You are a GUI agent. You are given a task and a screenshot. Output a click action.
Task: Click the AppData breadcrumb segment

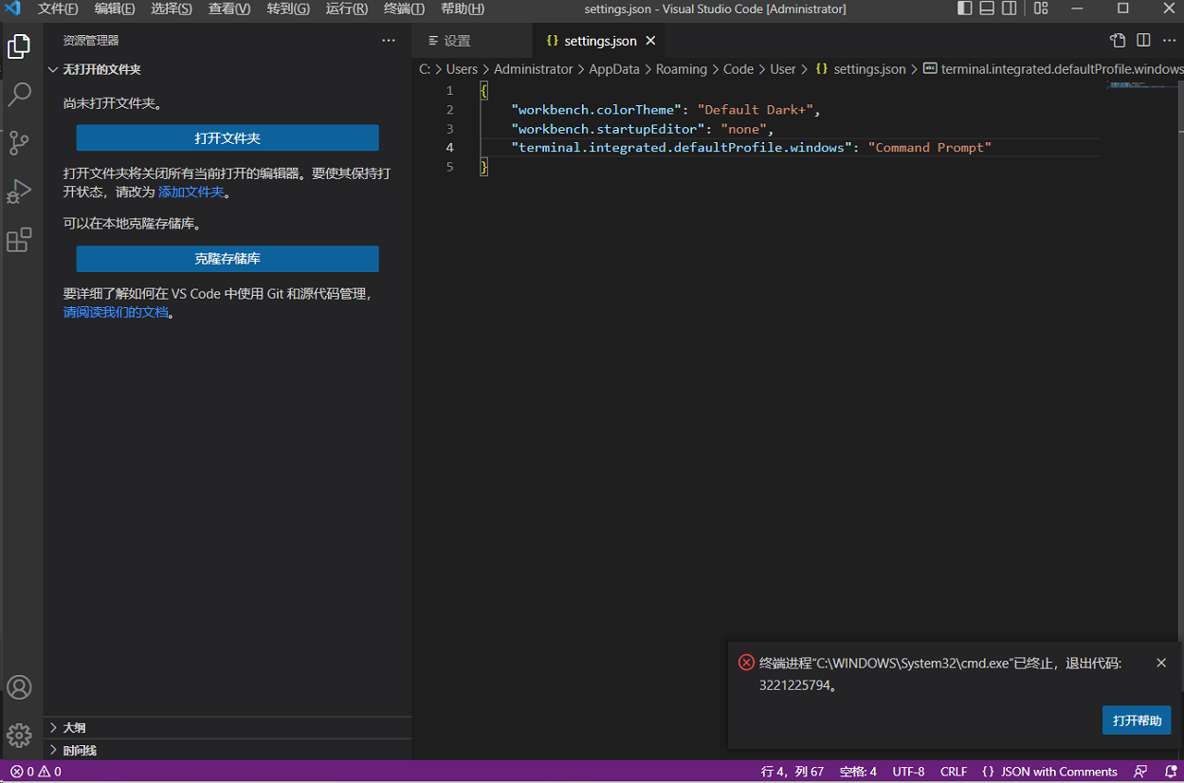pos(614,69)
